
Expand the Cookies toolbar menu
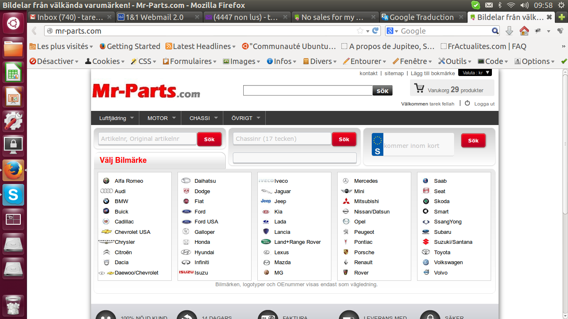[x=105, y=61]
